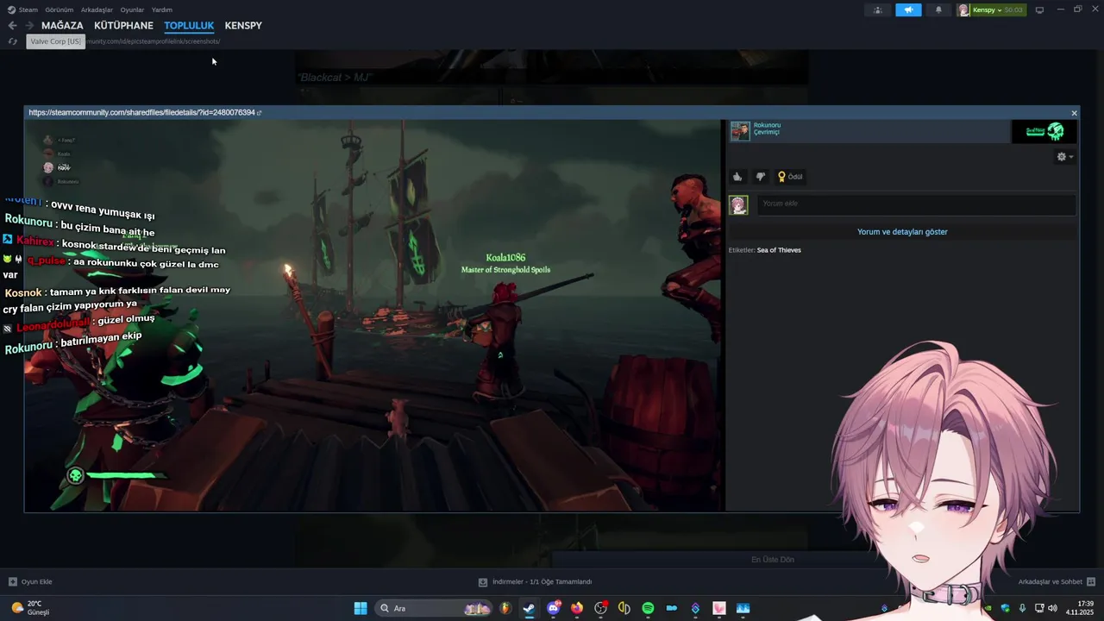
Task: Open the volume tray icon
Action: 1052,608
